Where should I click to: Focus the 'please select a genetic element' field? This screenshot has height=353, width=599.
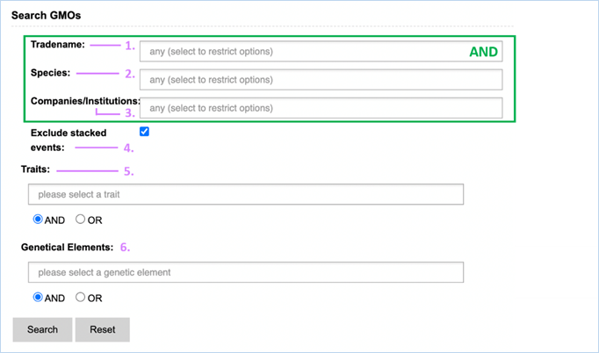[x=245, y=272]
